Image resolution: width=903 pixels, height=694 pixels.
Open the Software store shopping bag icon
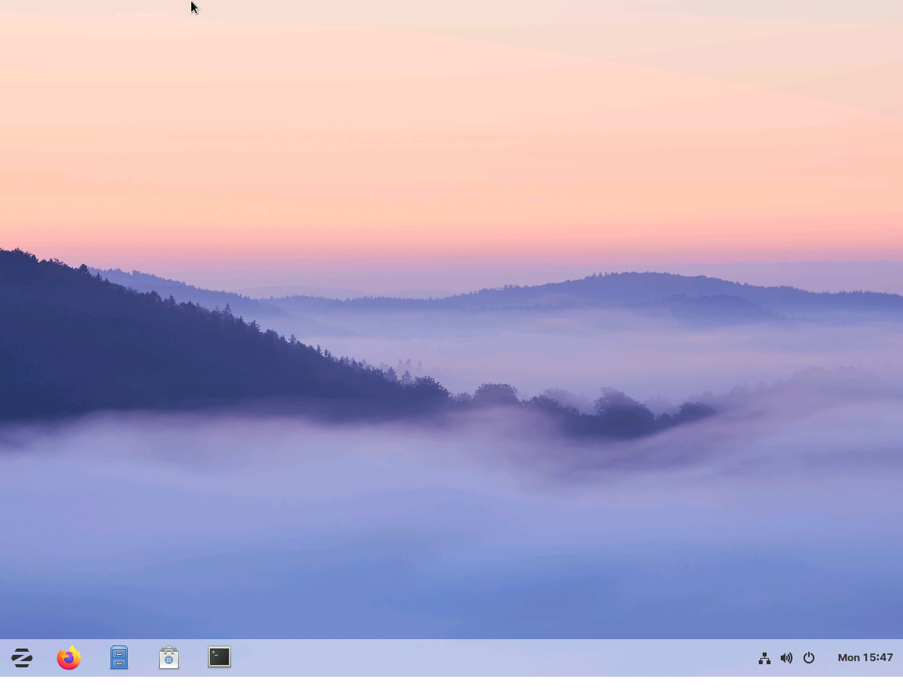click(169, 658)
